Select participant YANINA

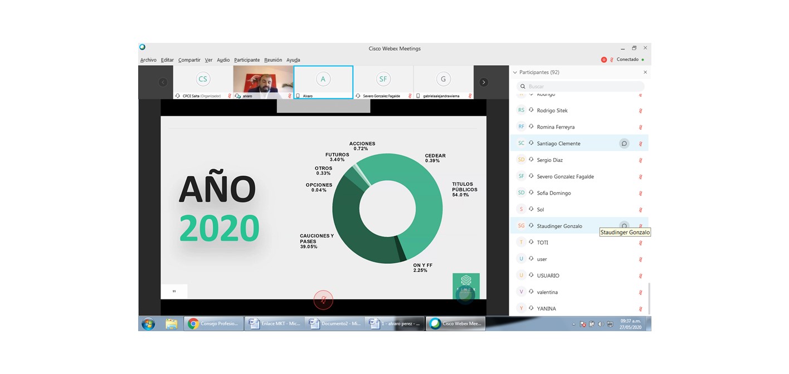click(x=547, y=309)
